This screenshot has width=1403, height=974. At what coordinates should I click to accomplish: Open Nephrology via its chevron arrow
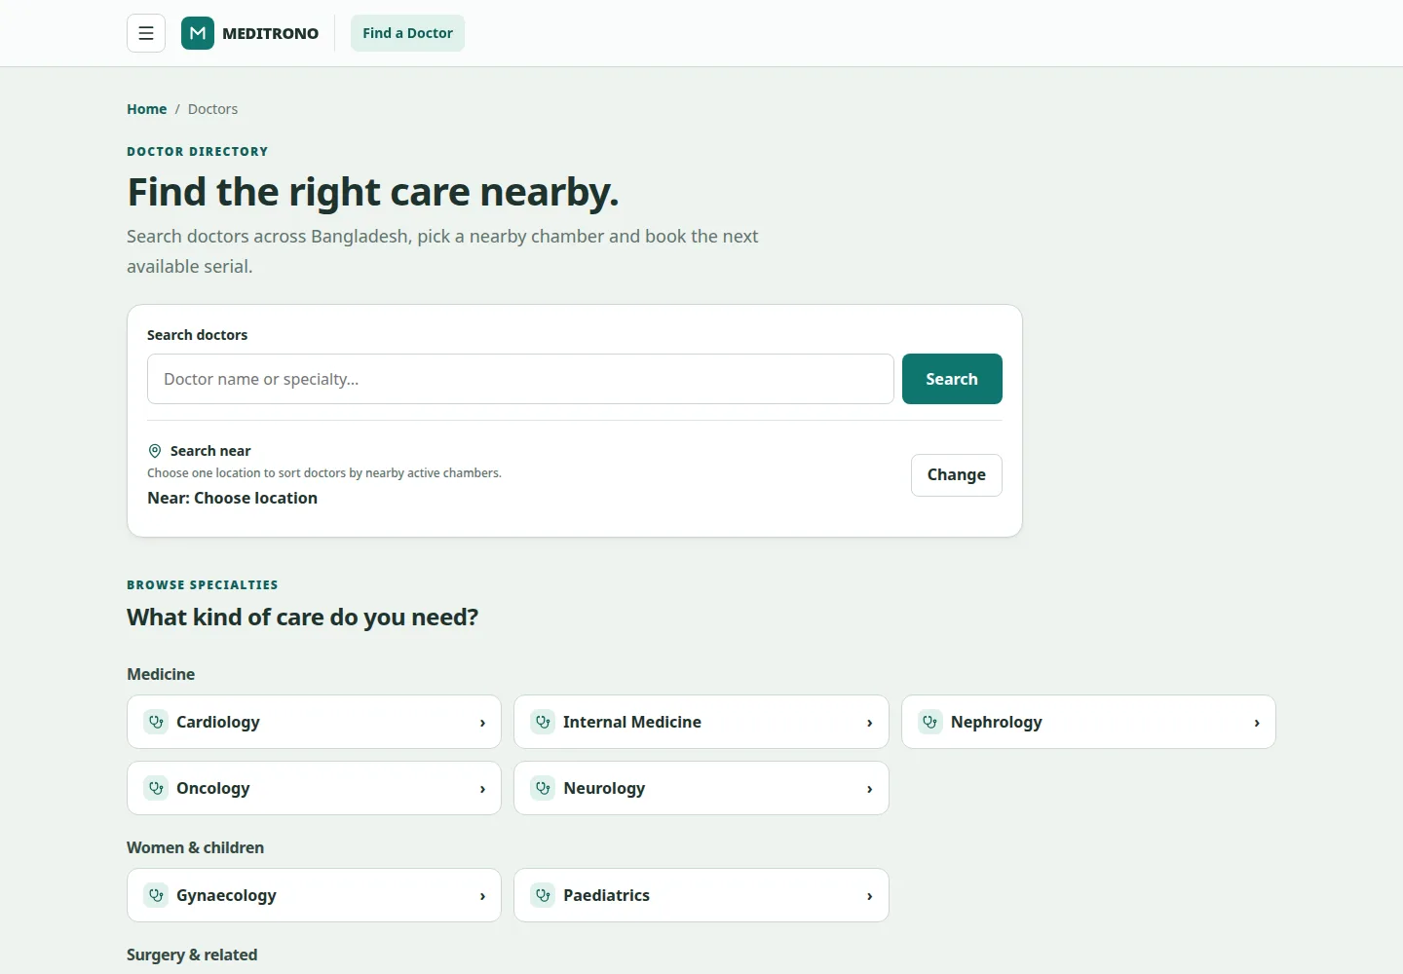tap(1257, 723)
